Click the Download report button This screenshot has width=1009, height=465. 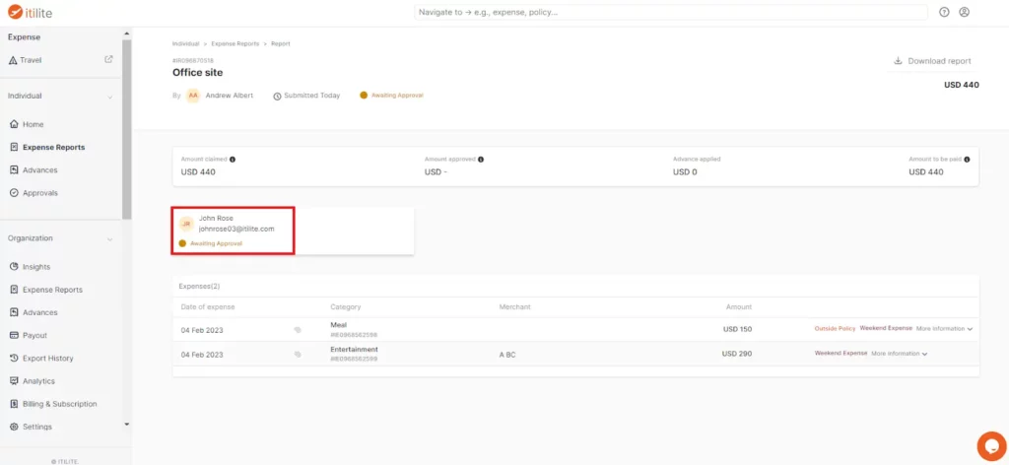[x=932, y=61]
